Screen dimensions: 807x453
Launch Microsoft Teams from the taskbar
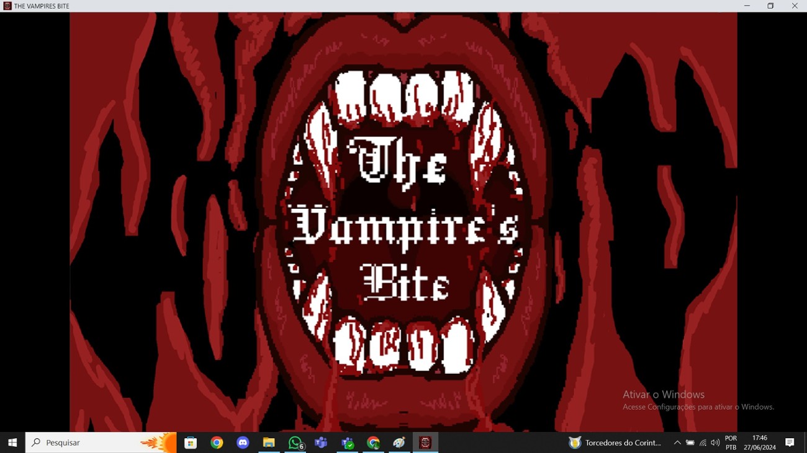coord(321,442)
